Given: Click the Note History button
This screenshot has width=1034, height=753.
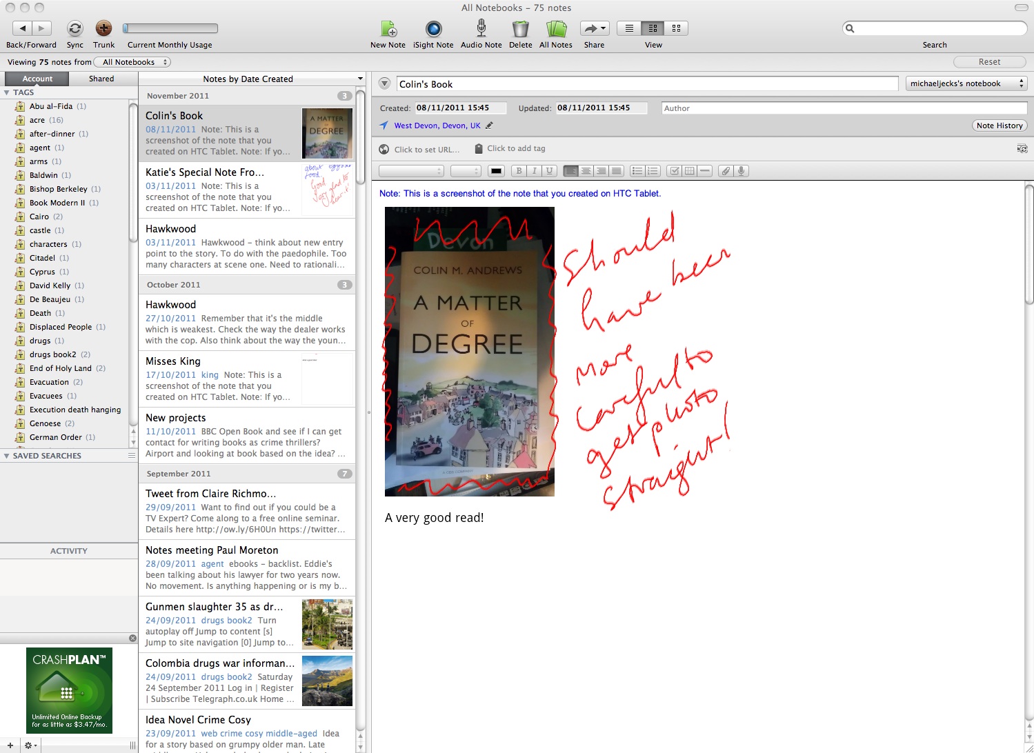Looking at the screenshot, I should click(x=999, y=125).
